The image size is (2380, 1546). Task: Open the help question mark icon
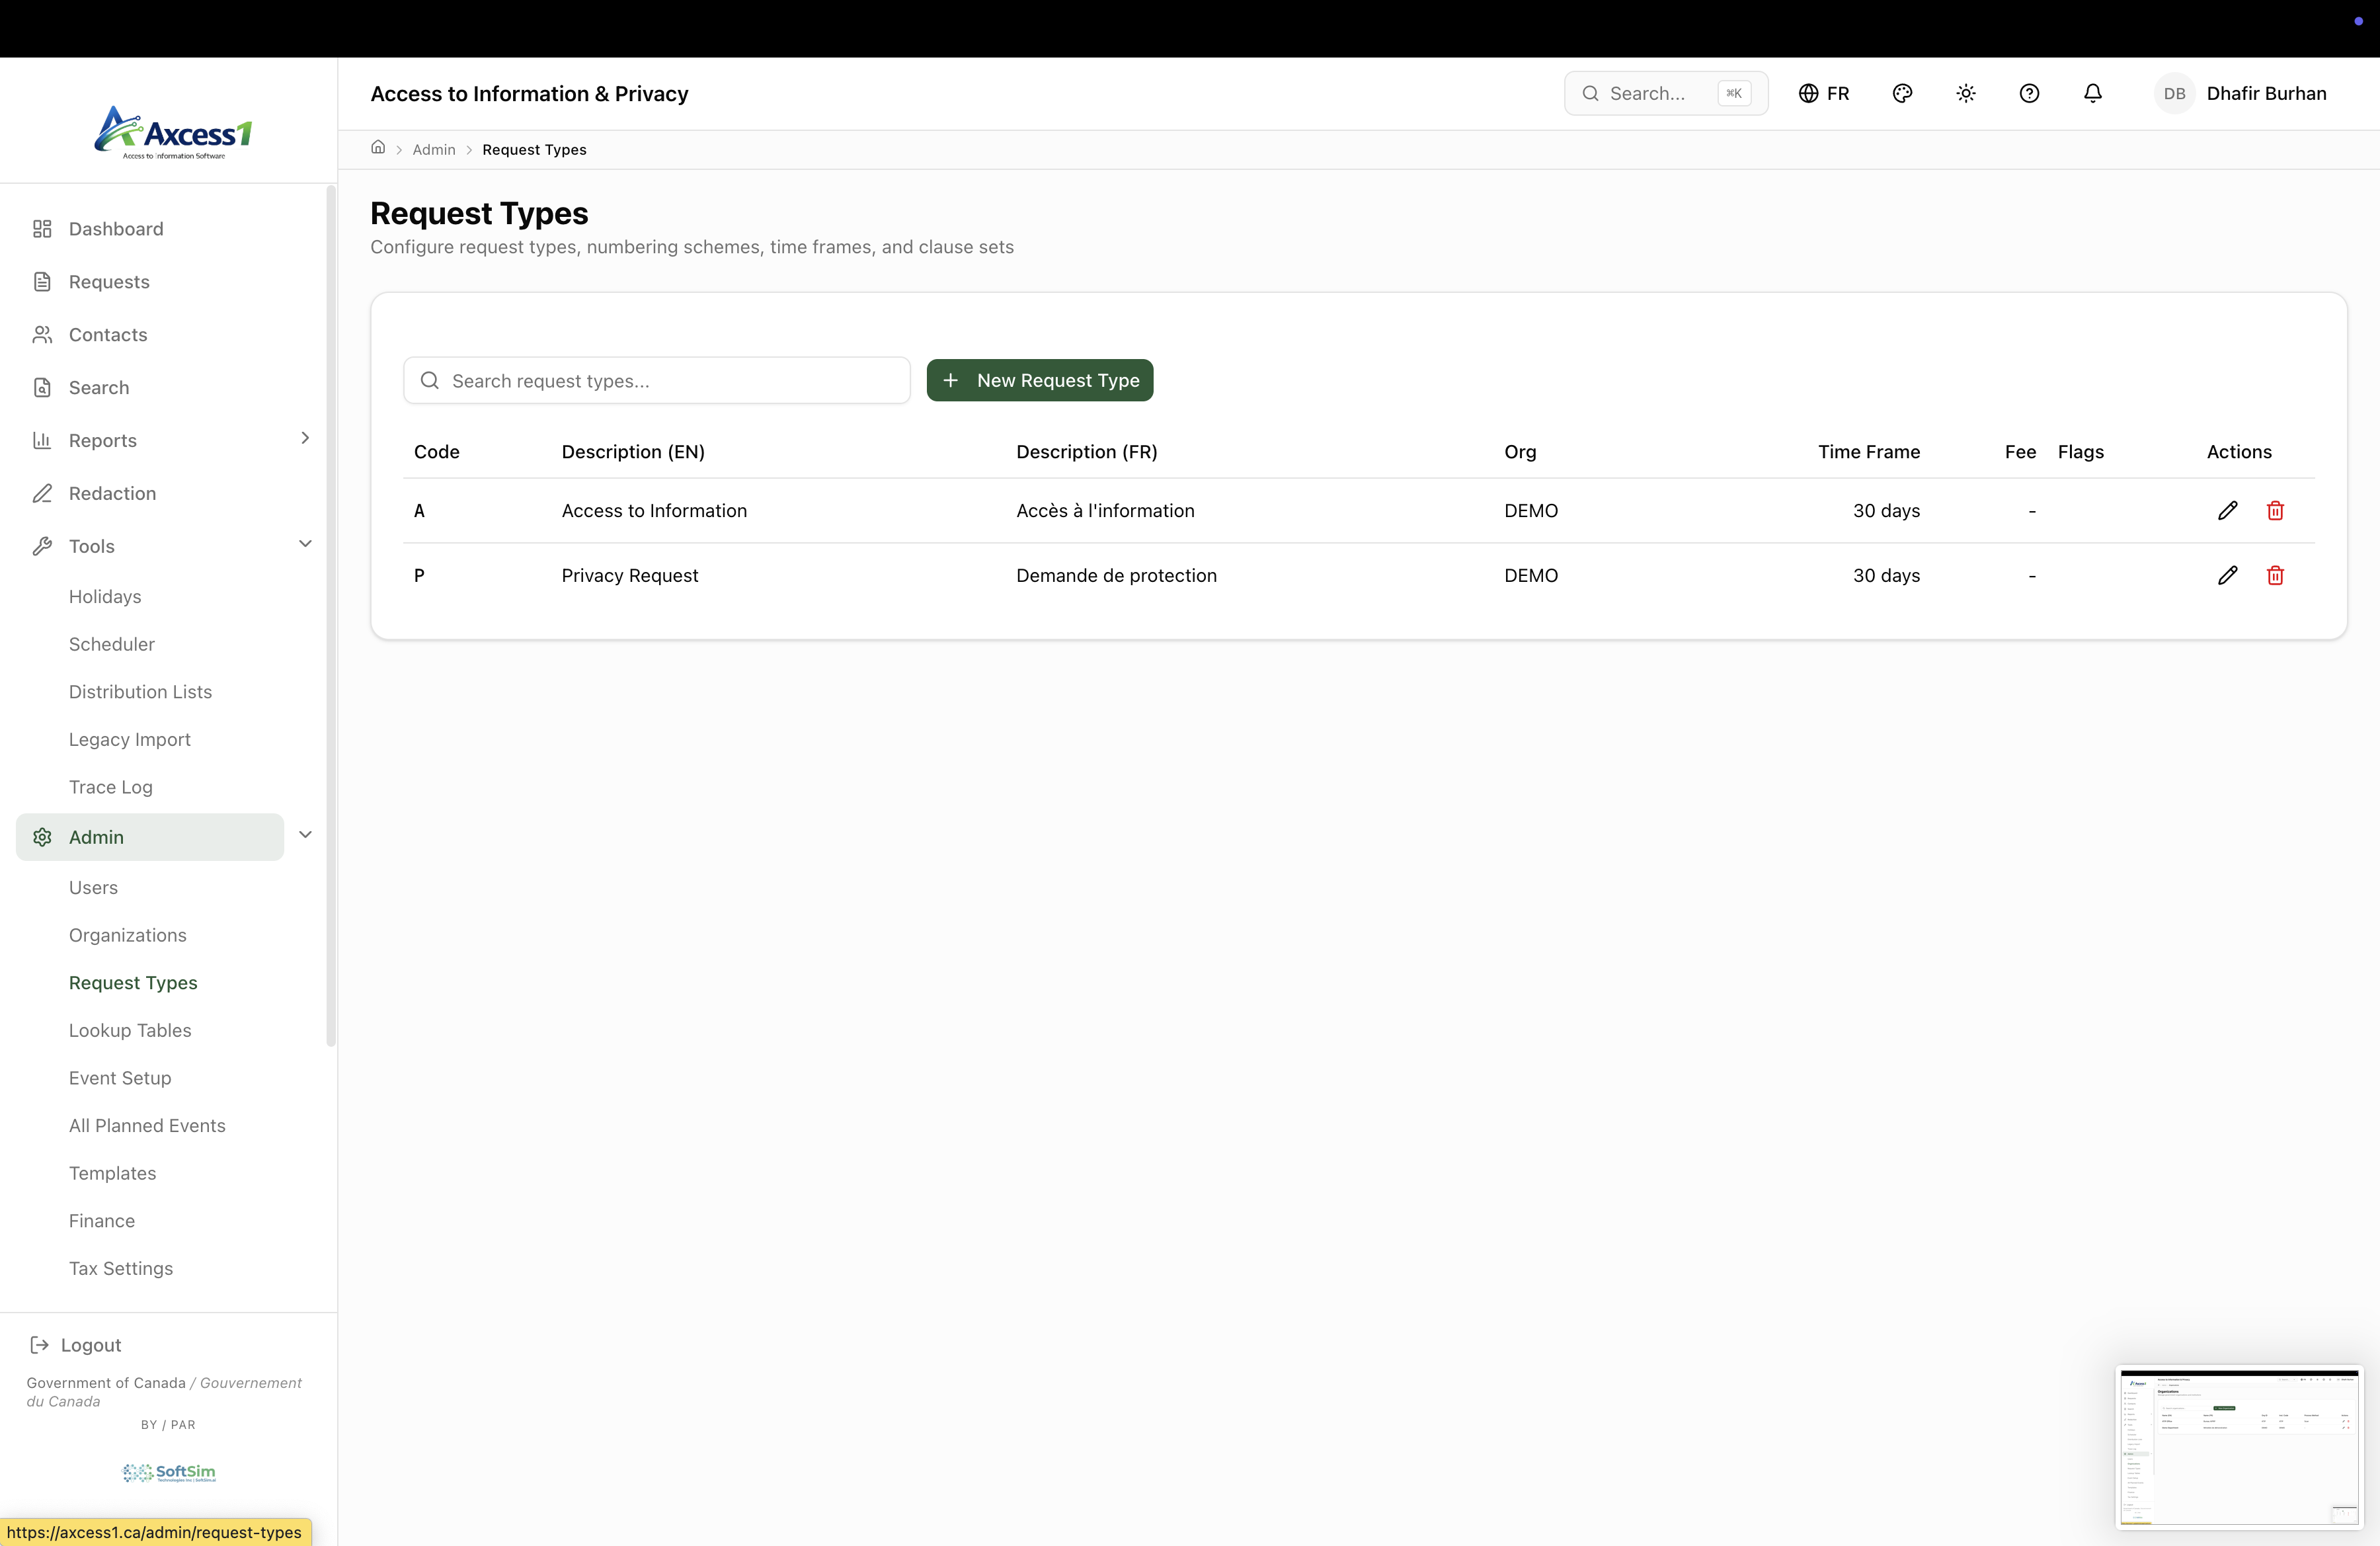[2029, 93]
